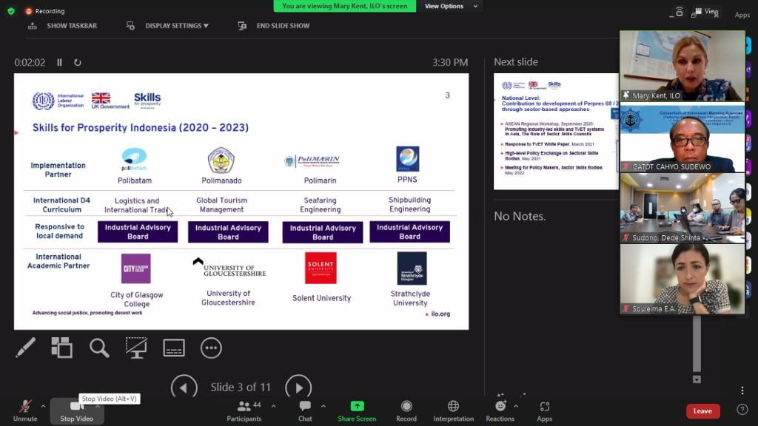Click Polibatam's Industrial Advisory Board box
Viewport: 758px width, 426px height.
pos(138,231)
